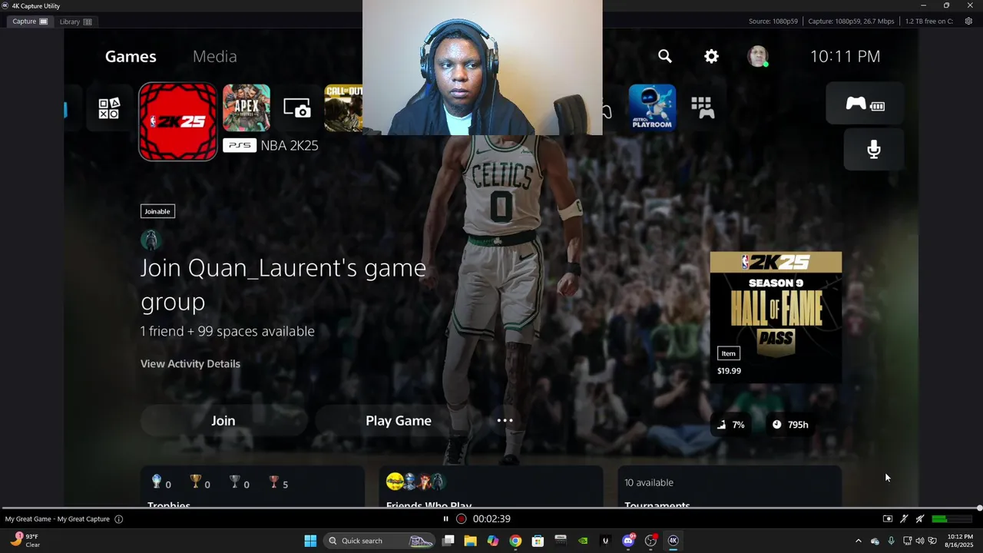Click the capture title info icon

[119, 519]
